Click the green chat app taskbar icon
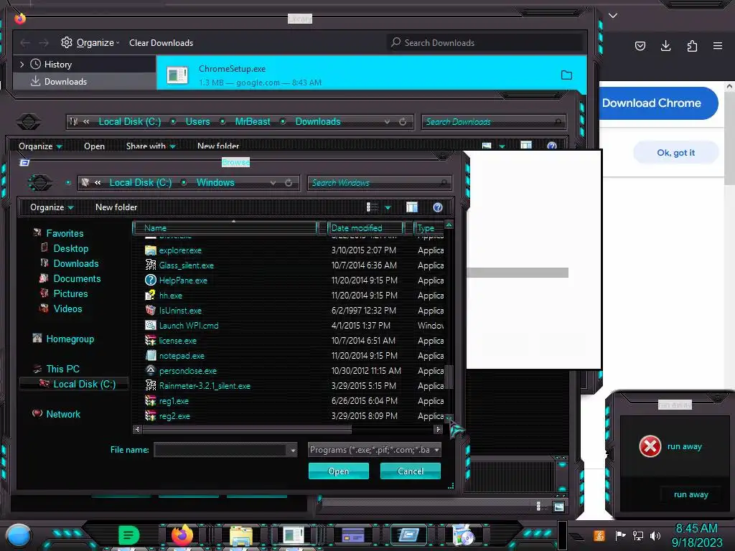 (128, 535)
